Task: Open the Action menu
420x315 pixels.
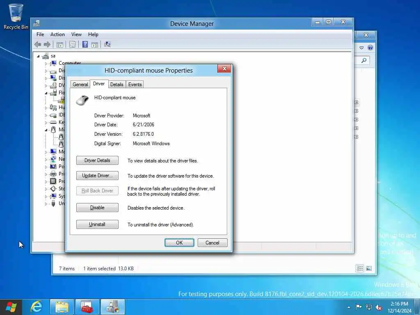Action: click(x=57, y=34)
